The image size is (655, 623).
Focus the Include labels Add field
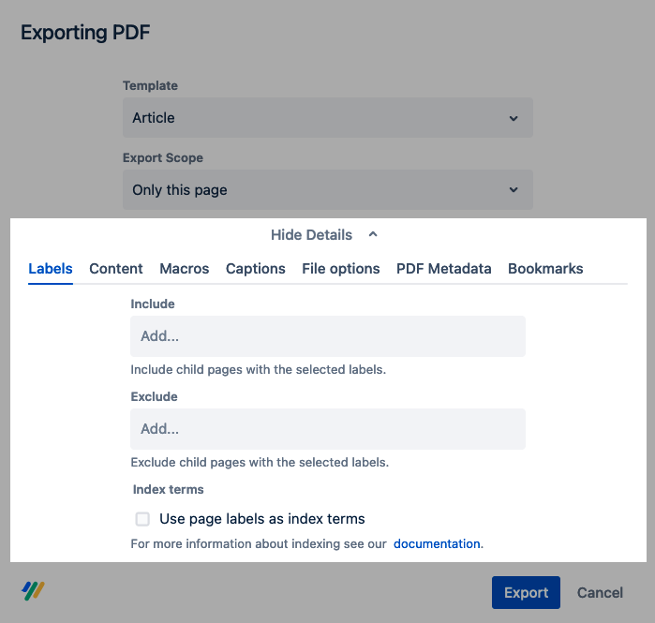[x=327, y=335]
